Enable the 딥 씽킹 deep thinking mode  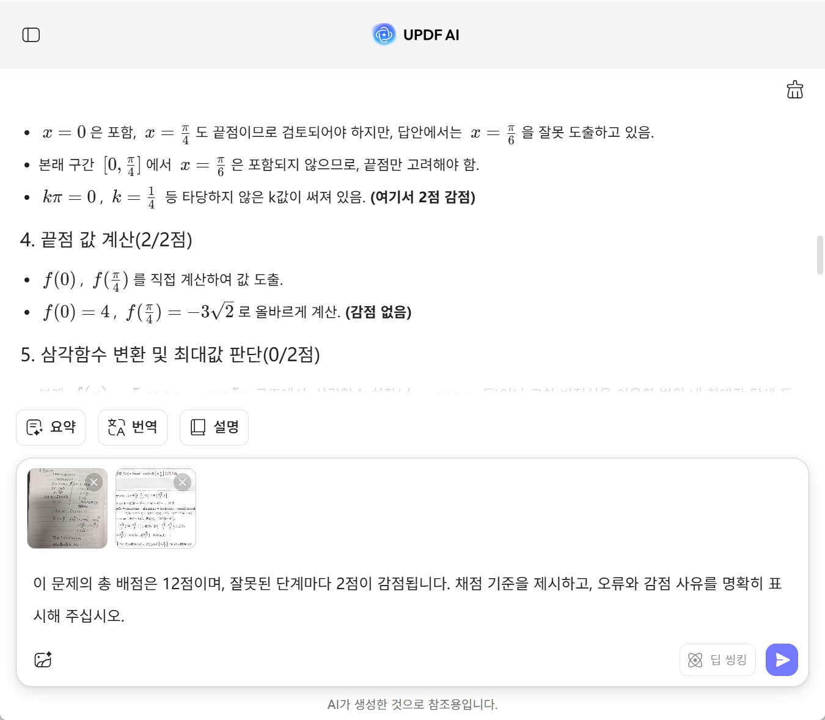717,660
